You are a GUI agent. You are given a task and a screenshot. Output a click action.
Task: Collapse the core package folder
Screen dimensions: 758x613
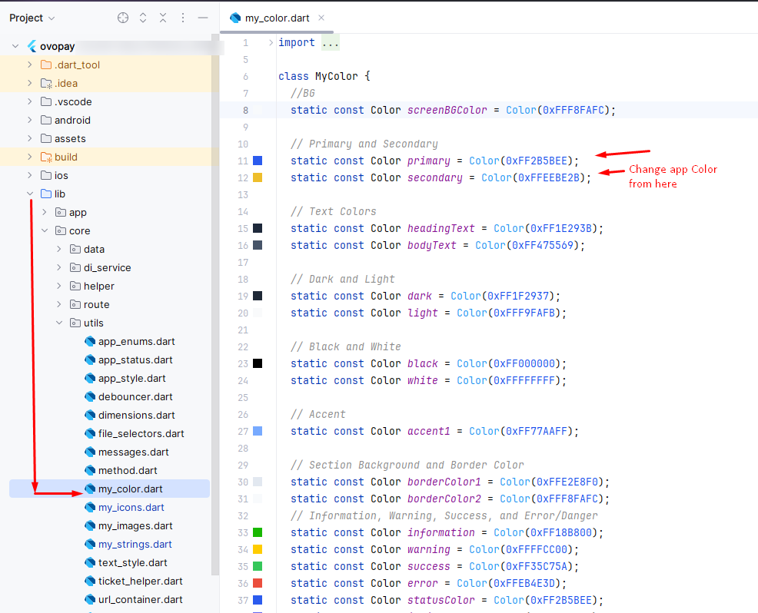[x=45, y=231]
